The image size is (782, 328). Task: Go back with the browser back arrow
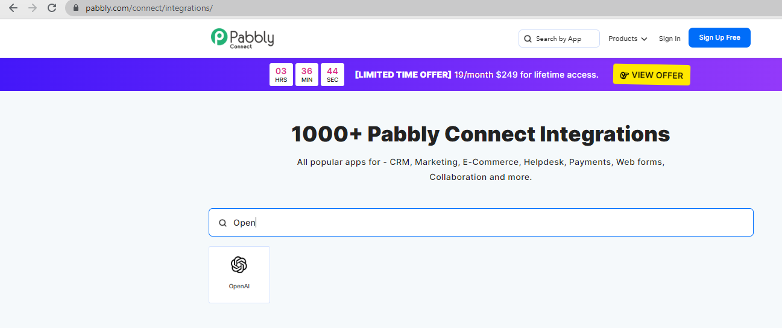[13, 8]
